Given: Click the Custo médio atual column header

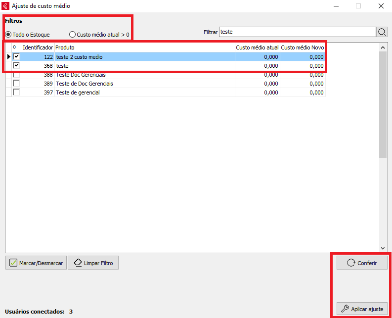Looking at the screenshot, I should point(257,47).
